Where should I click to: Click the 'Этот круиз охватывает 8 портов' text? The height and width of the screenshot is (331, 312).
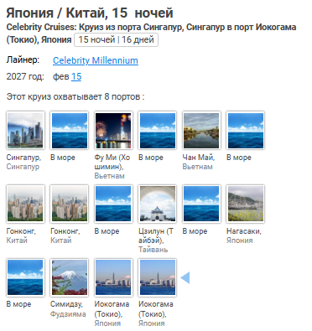pyautogui.click(x=75, y=97)
